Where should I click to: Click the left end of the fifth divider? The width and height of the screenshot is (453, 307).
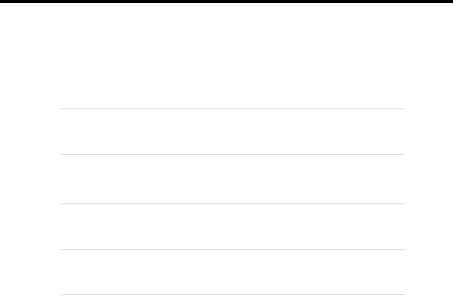pyautogui.click(x=62, y=294)
